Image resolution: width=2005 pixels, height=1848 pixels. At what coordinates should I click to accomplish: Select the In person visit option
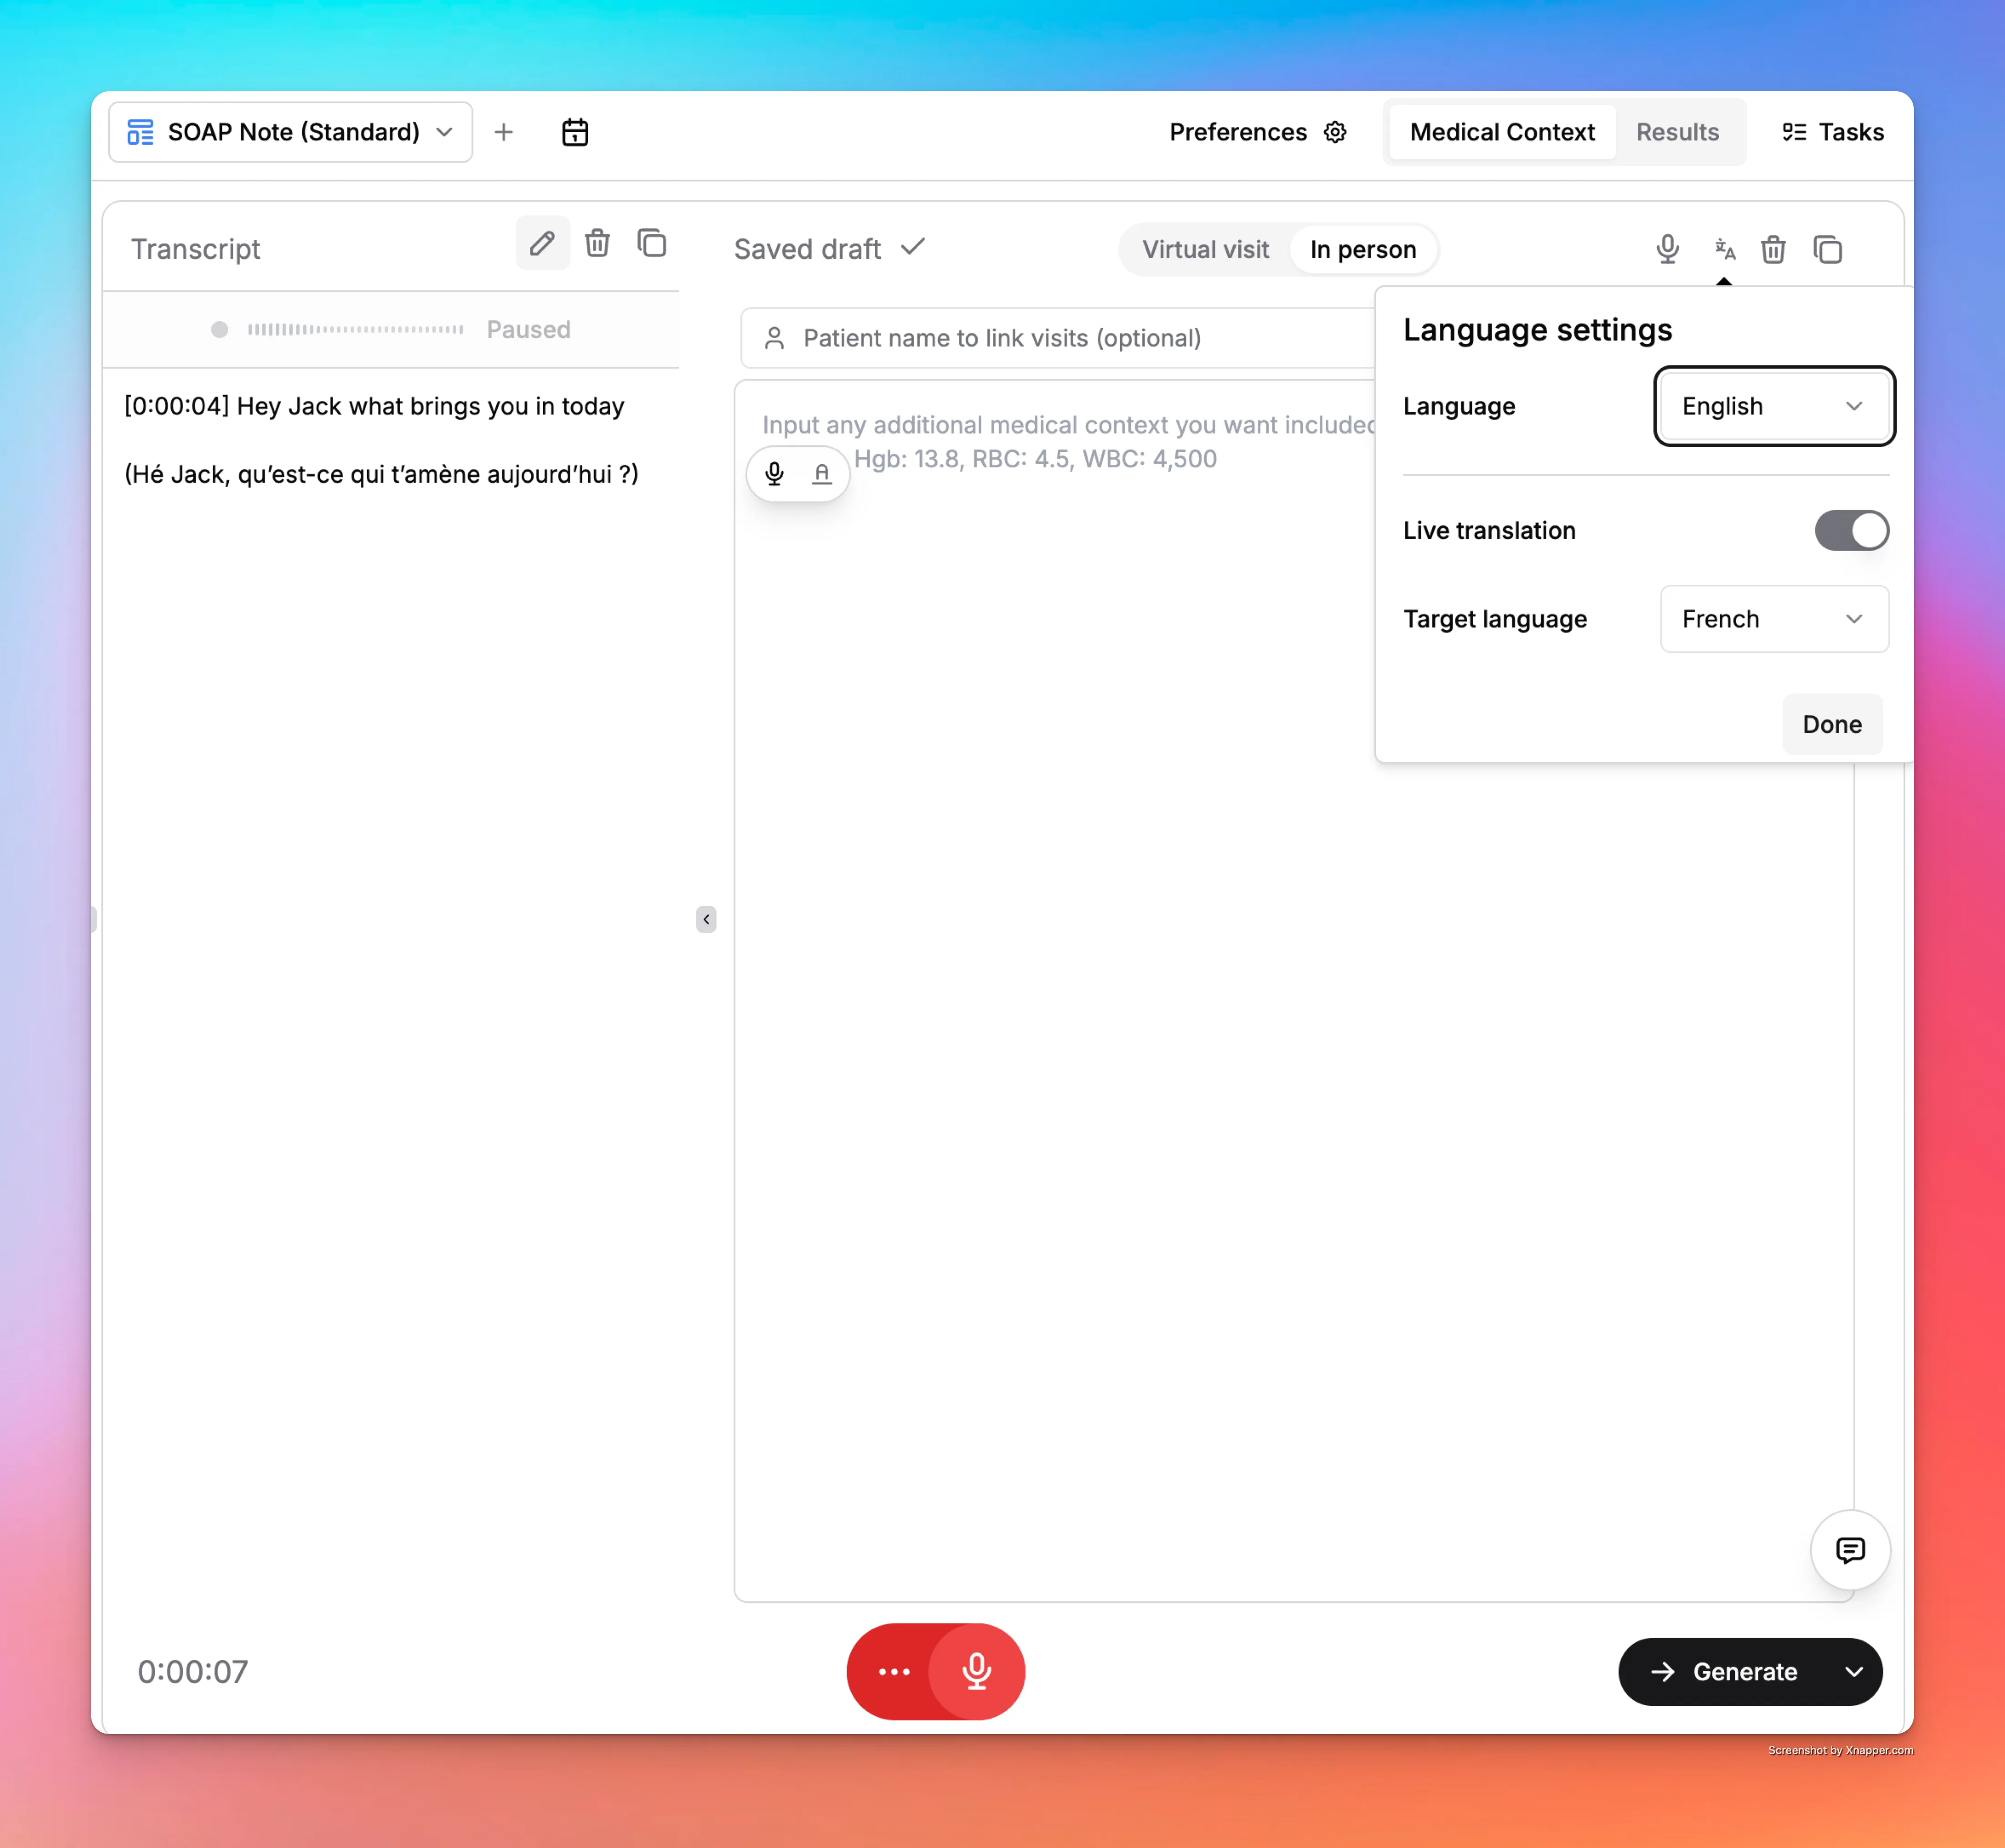(1362, 249)
